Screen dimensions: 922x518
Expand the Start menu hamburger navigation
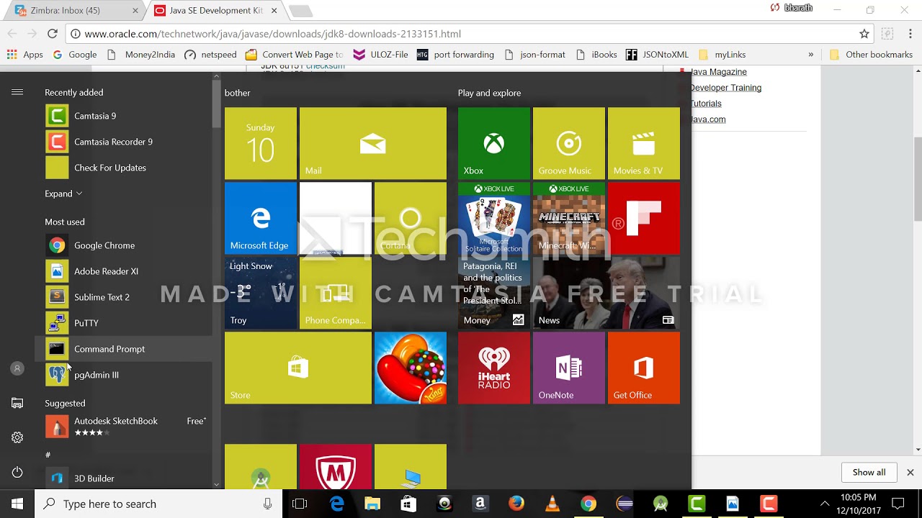[17, 92]
